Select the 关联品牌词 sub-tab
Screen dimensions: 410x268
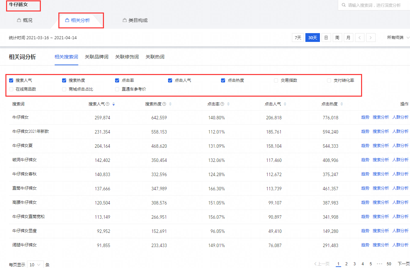click(x=97, y=57)
